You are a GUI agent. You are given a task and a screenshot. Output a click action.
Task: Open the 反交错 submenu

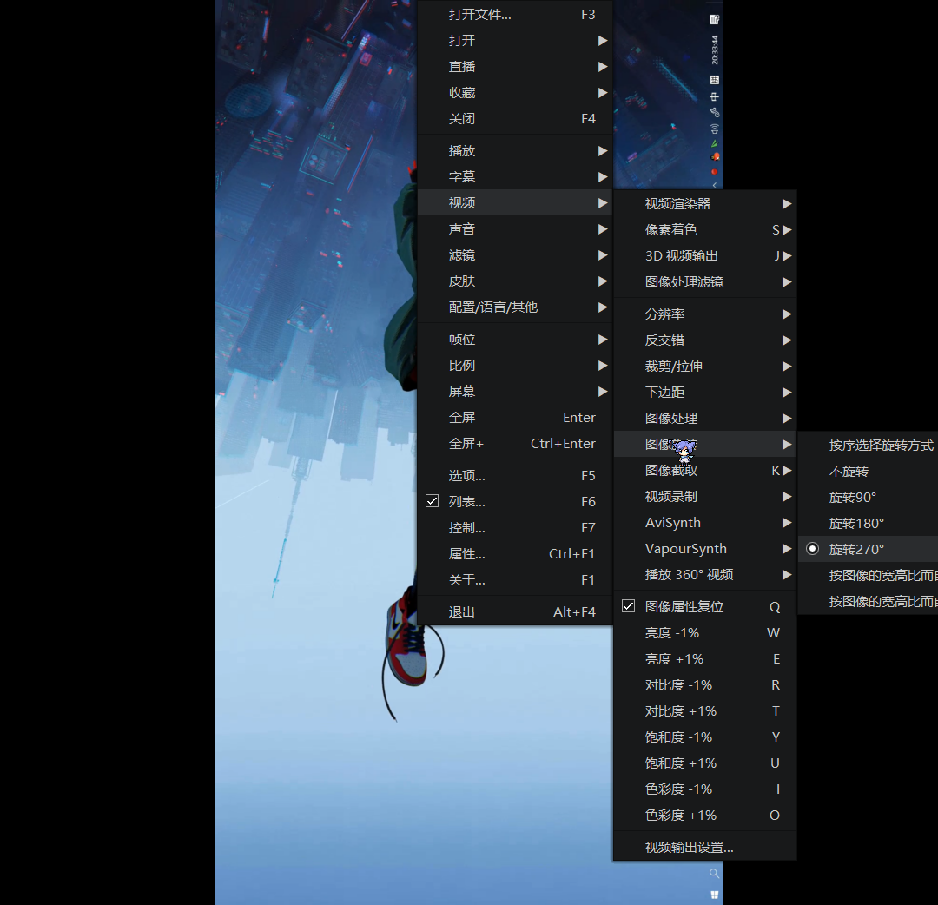704,340
